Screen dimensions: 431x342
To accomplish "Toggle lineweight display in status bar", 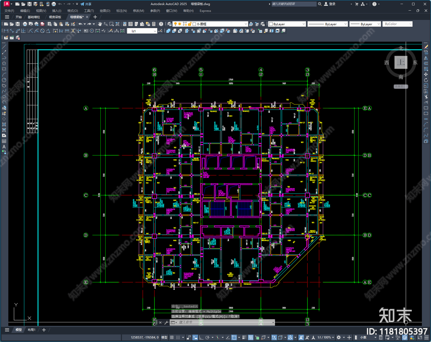I will click(x=244, y=337).
